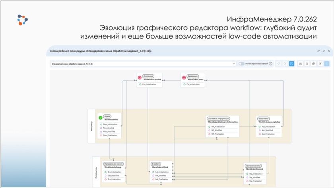
Task: Click the @ symbol toolbar icon
Action: pyautogui.click(x=314, y=64)
